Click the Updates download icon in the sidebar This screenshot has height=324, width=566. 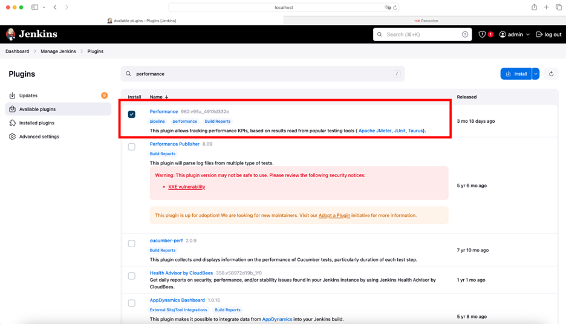(12, 96)
